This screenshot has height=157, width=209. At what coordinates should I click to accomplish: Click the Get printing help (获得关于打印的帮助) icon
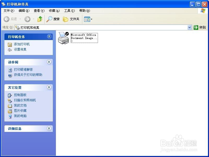point(10,75)
